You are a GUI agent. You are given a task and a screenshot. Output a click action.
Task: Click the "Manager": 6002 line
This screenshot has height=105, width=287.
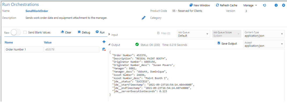coord(124,68)
